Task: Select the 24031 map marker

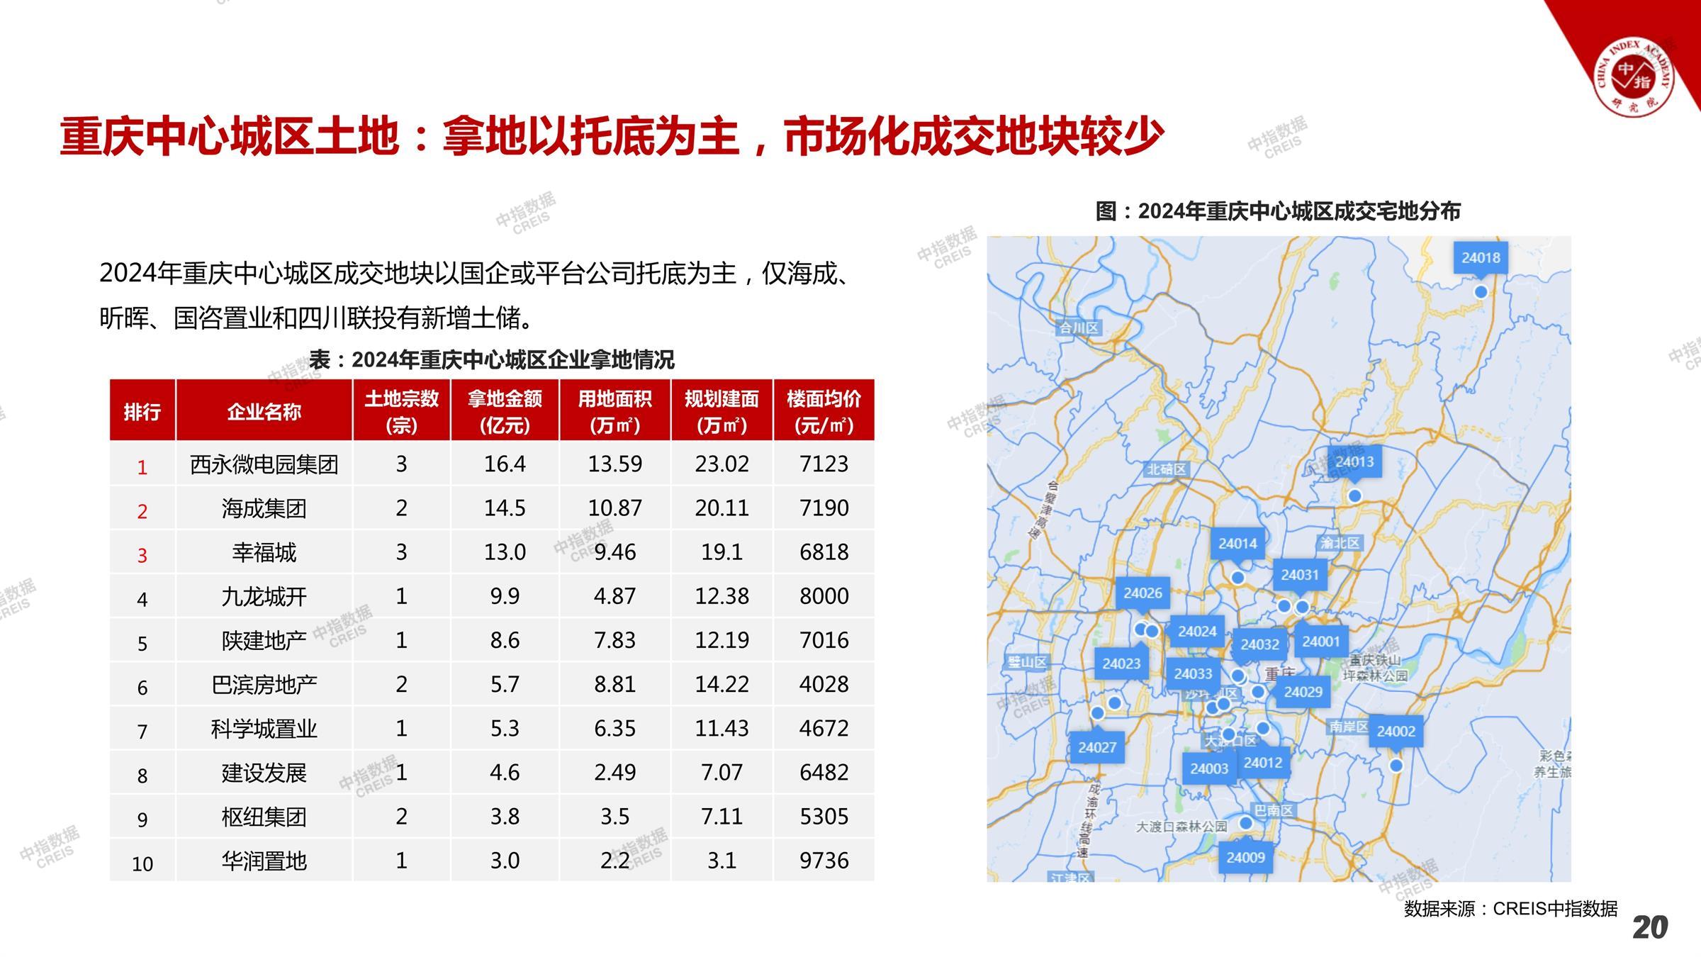Action: [1299, 575]
